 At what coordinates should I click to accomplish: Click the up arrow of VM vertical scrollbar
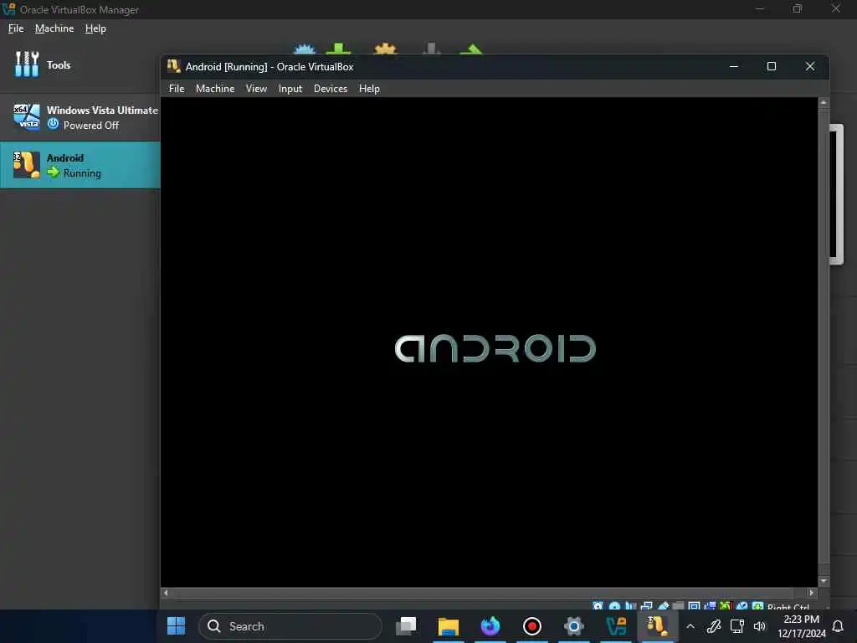coord(824,102)
